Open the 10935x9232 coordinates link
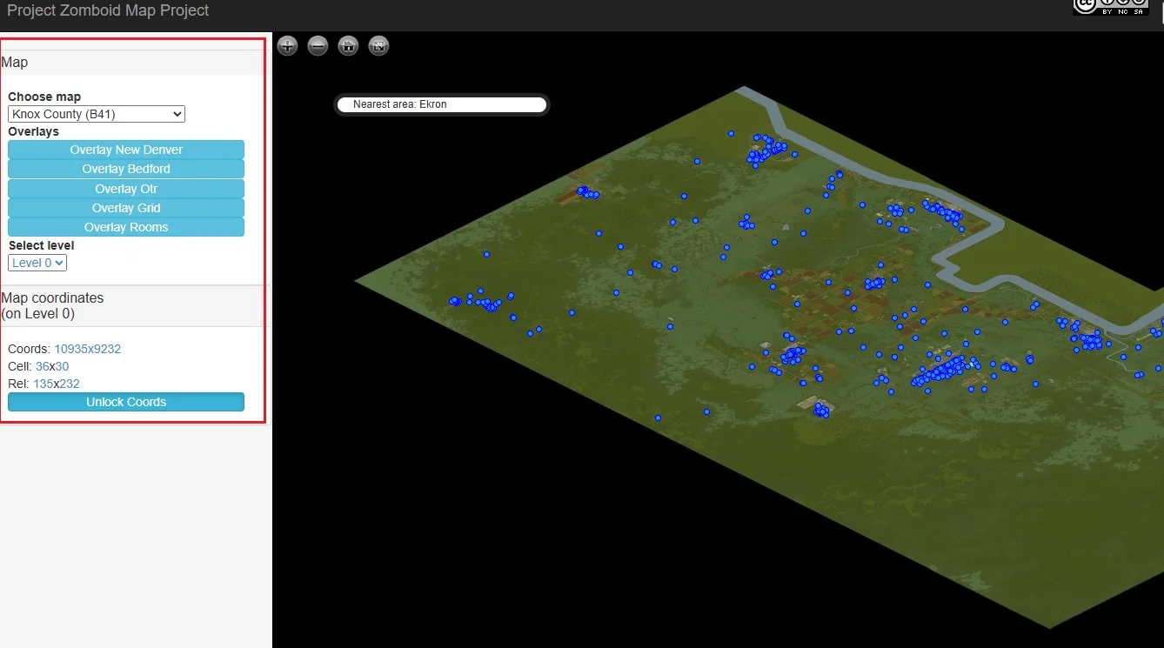Viewport: 1164px width, 648px height. click(88, 349)
